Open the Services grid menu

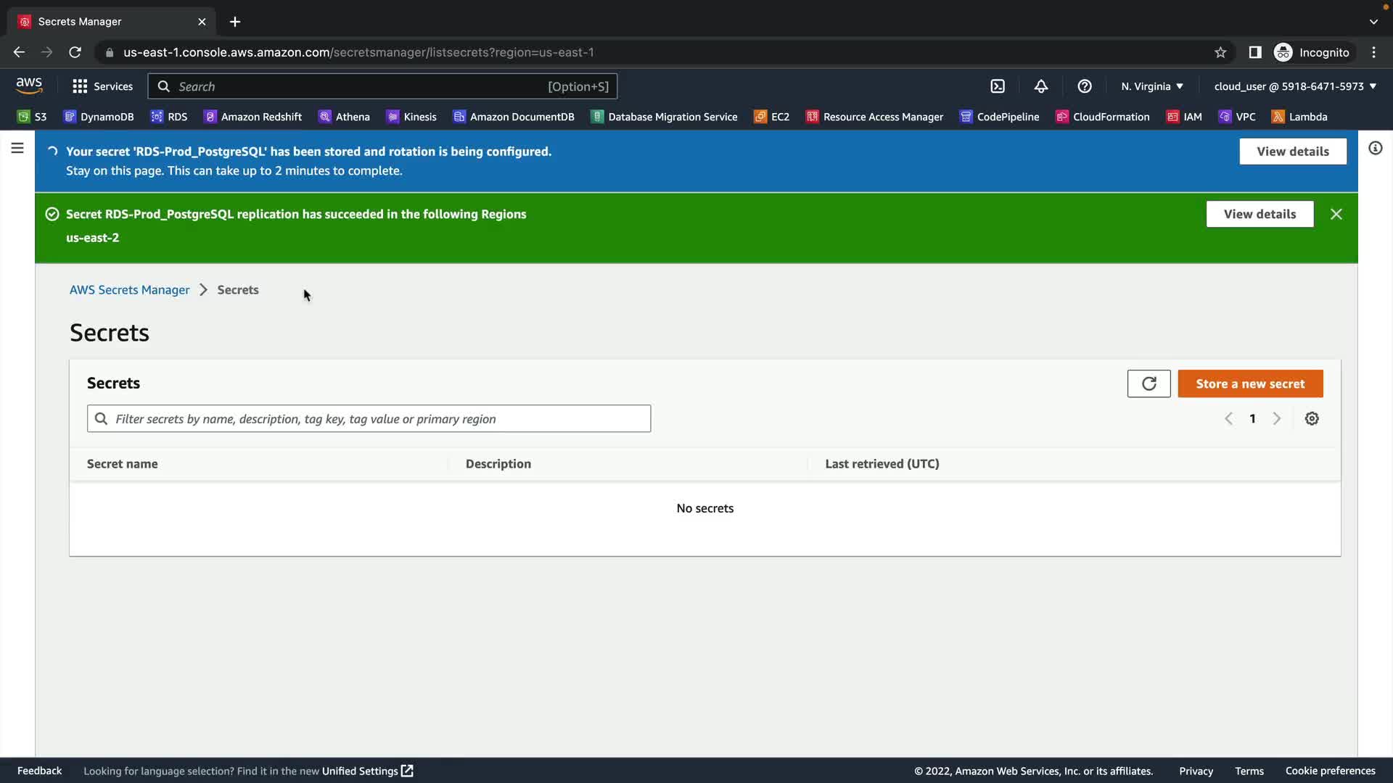point(102,86)
